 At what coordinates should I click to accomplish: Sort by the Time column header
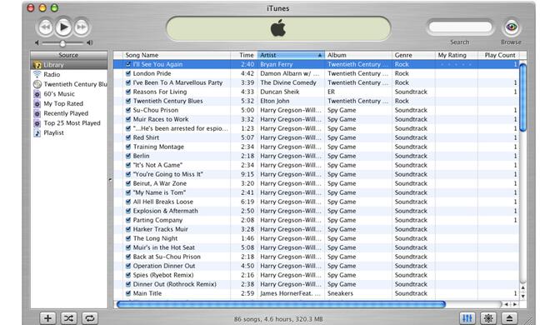(244, 55)
